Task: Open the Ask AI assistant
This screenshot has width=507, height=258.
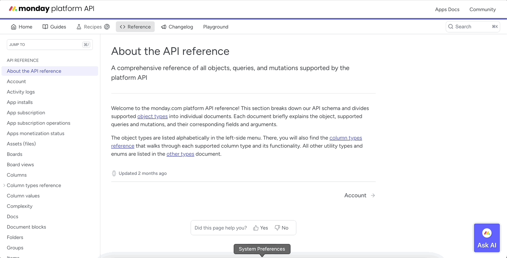Action: 487,238
